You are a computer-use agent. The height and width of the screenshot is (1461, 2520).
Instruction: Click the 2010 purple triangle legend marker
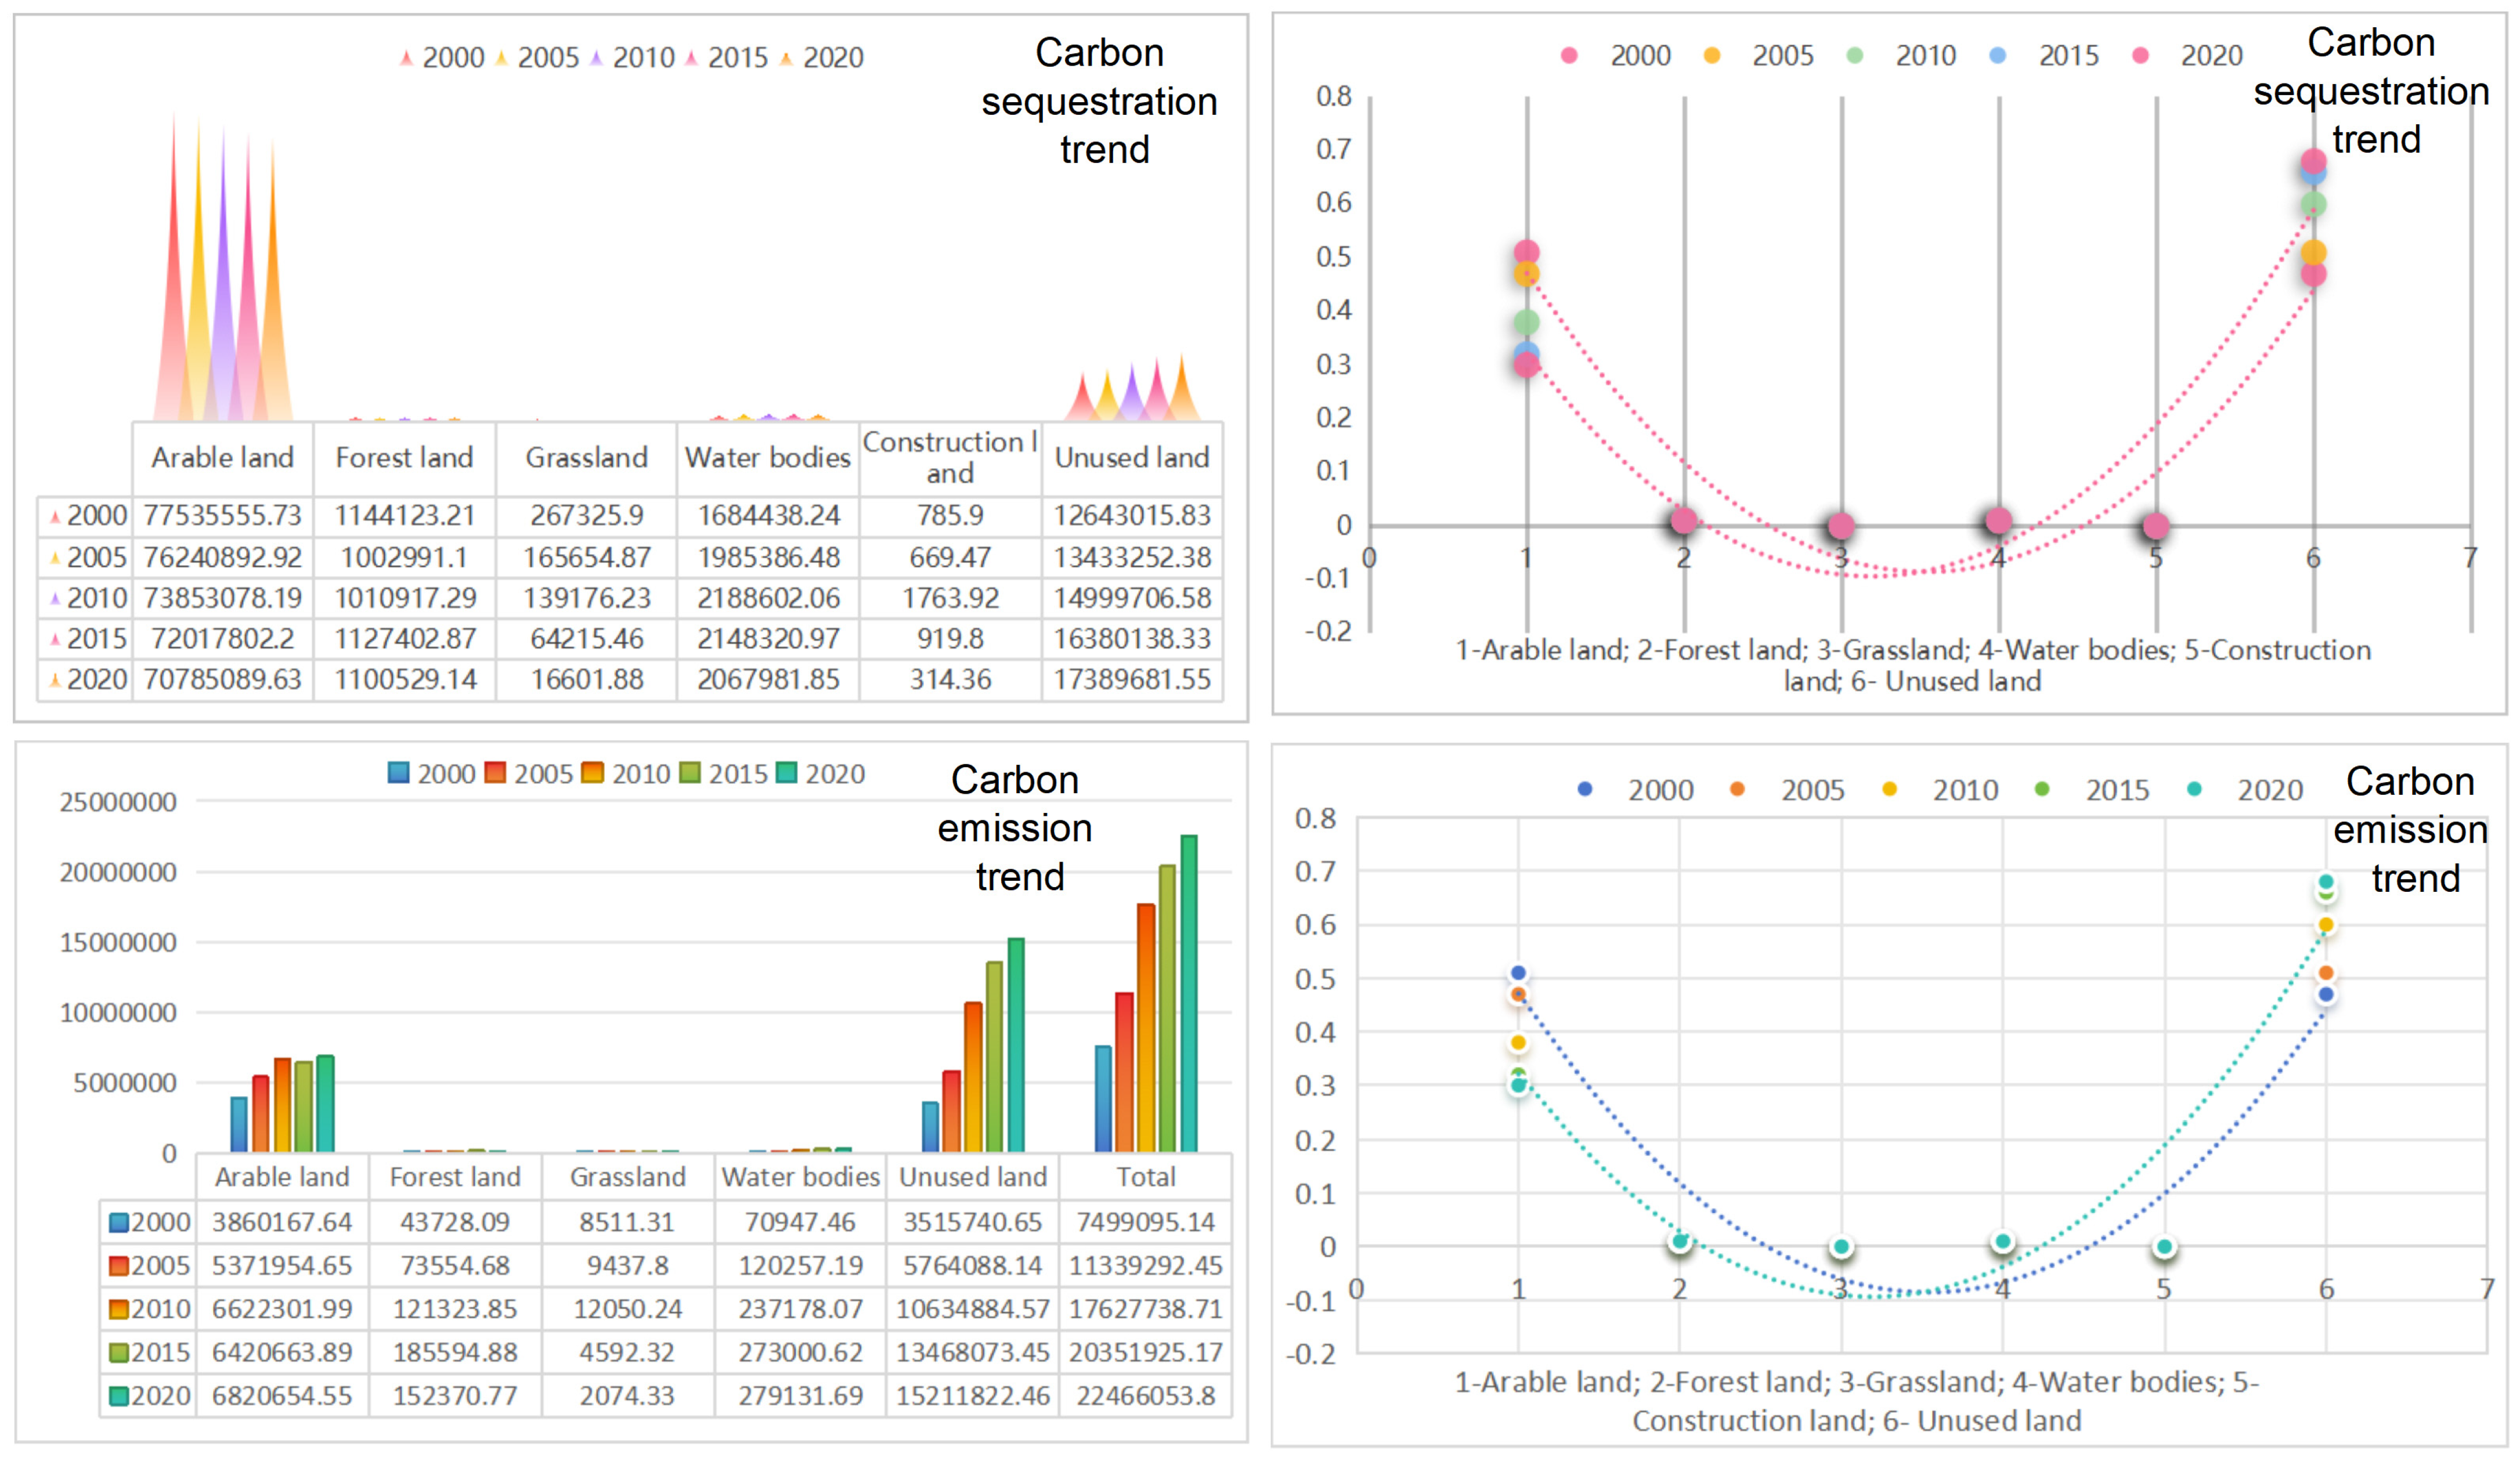tap(596, 59)
